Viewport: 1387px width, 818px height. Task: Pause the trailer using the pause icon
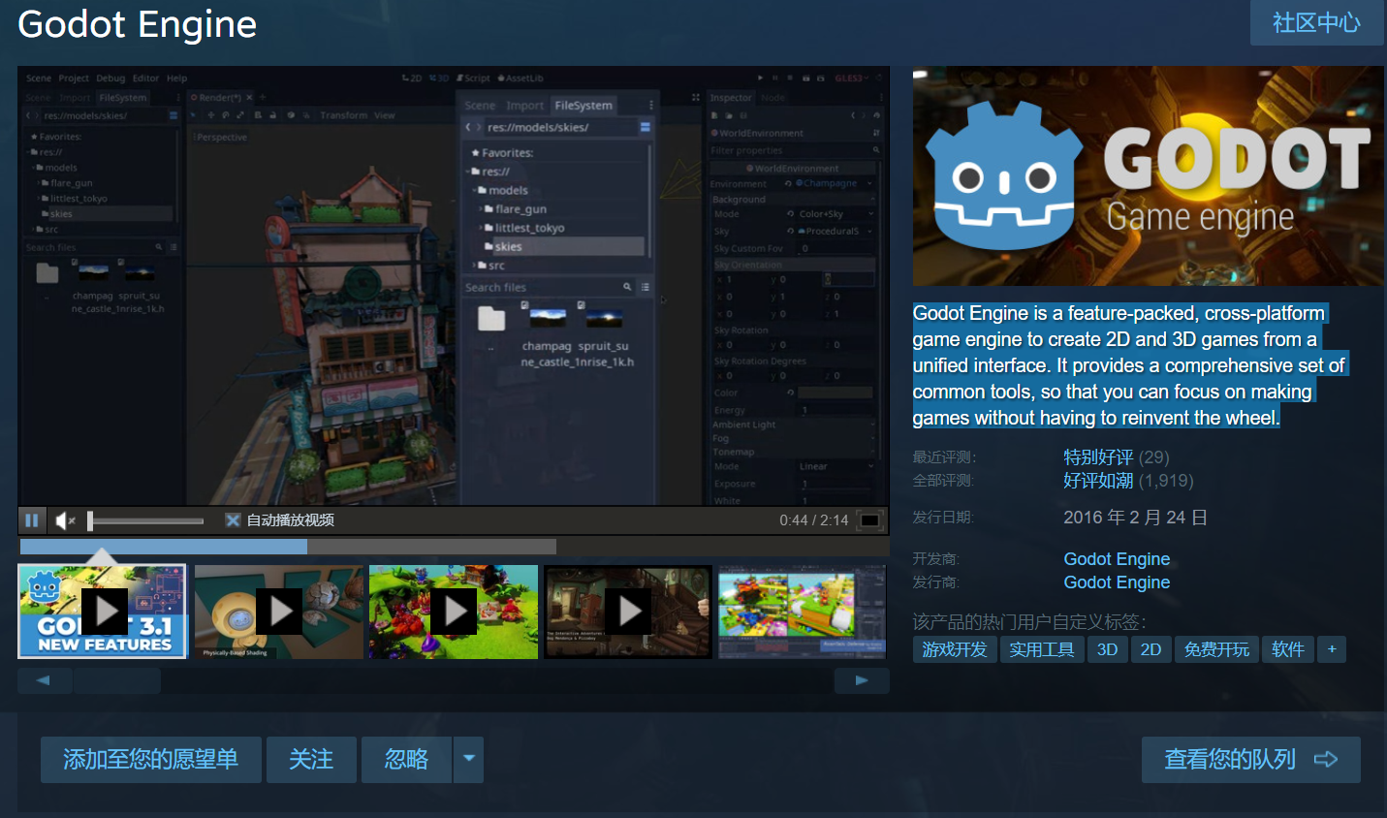pyautogui.click(x=32, y=520)
